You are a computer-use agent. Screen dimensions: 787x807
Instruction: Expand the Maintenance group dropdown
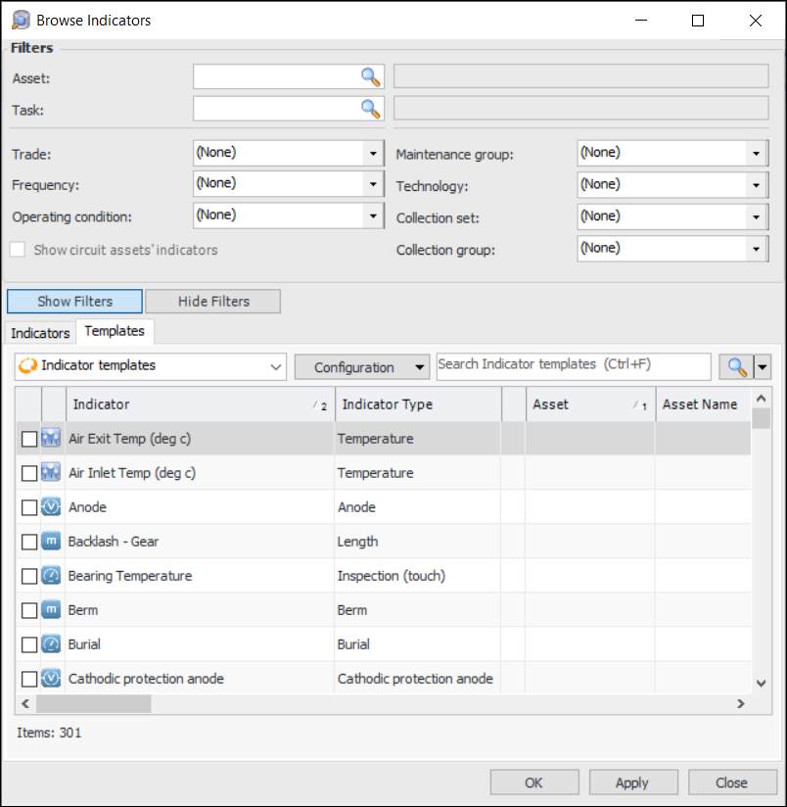756,154
